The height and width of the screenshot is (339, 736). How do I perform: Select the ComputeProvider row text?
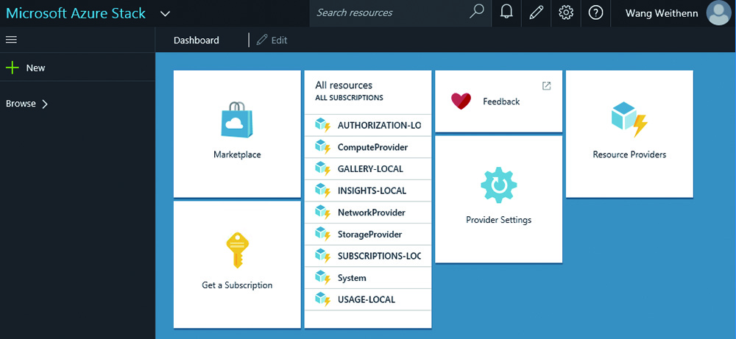(372, 147)
